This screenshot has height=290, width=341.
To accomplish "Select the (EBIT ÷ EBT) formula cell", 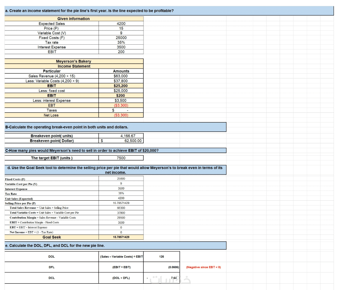I will click(x=121, y=267).
